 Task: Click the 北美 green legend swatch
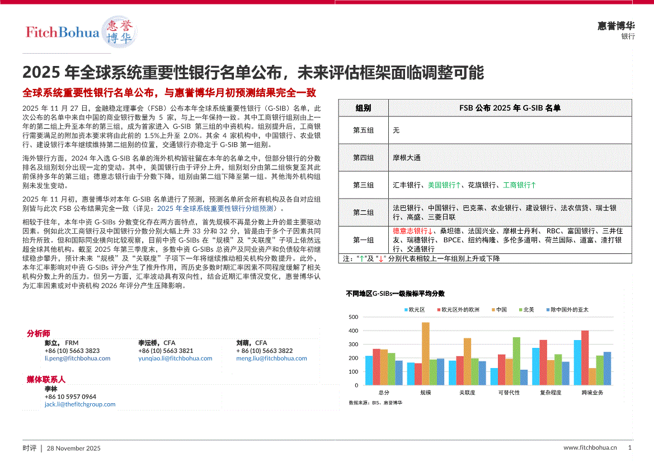(520, 309)
